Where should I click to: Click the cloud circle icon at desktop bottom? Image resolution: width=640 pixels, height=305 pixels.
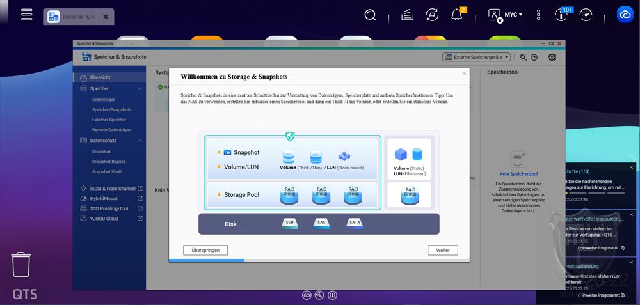307,295
